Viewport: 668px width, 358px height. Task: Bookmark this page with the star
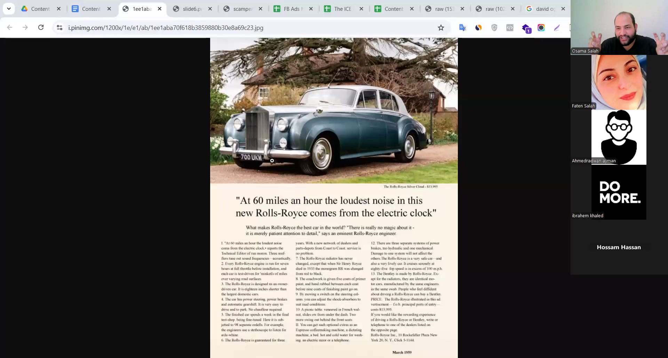(x=441, y=27)
